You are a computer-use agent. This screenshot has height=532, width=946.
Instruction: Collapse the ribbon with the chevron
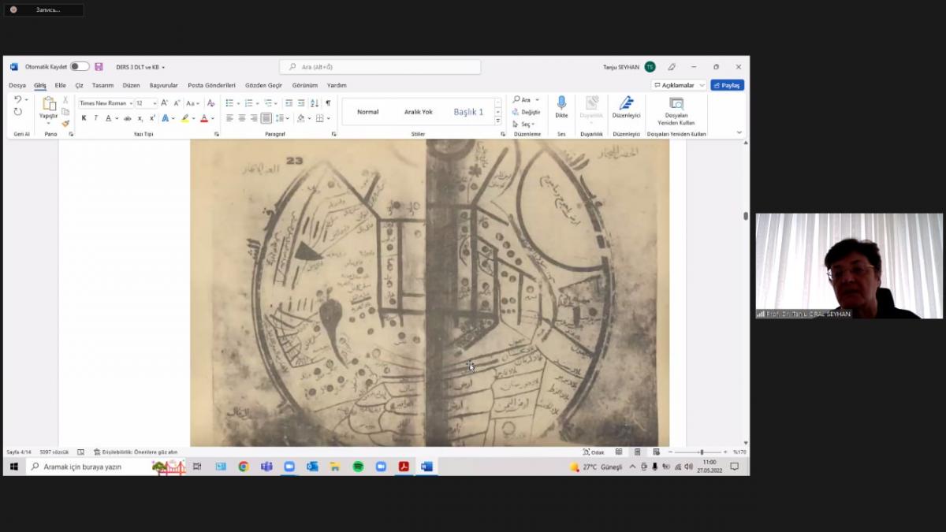pos(739,132)
